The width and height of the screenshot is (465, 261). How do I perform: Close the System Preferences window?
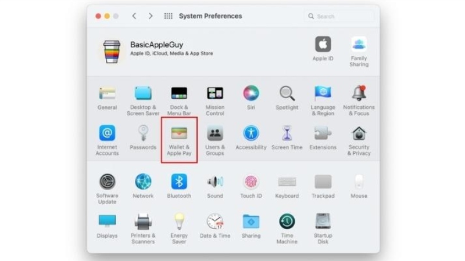pyautogui.click(x=98, y=16)
